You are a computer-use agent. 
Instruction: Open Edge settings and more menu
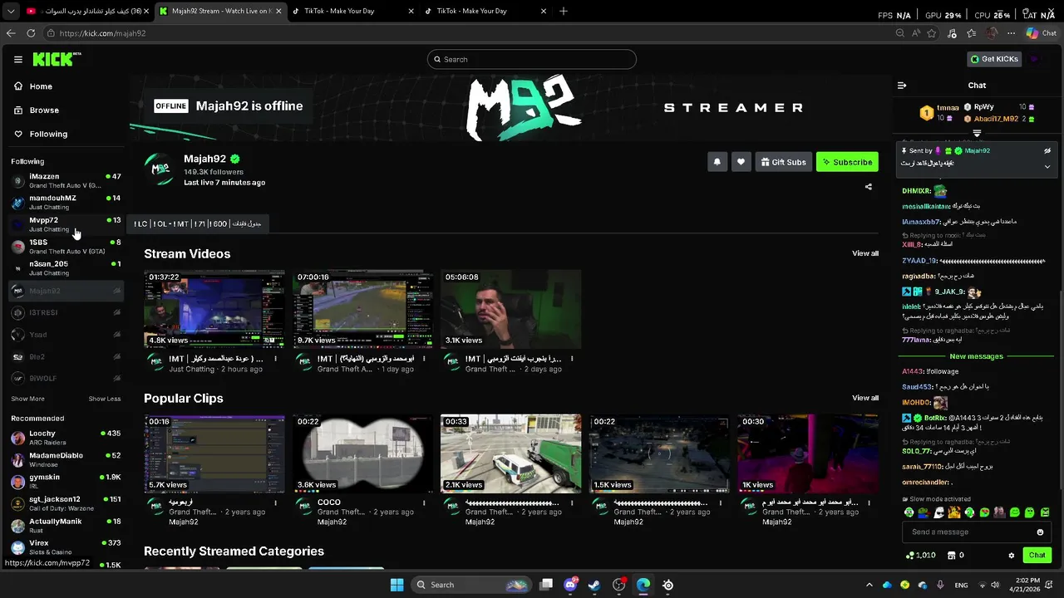(x=1011, y=33)
